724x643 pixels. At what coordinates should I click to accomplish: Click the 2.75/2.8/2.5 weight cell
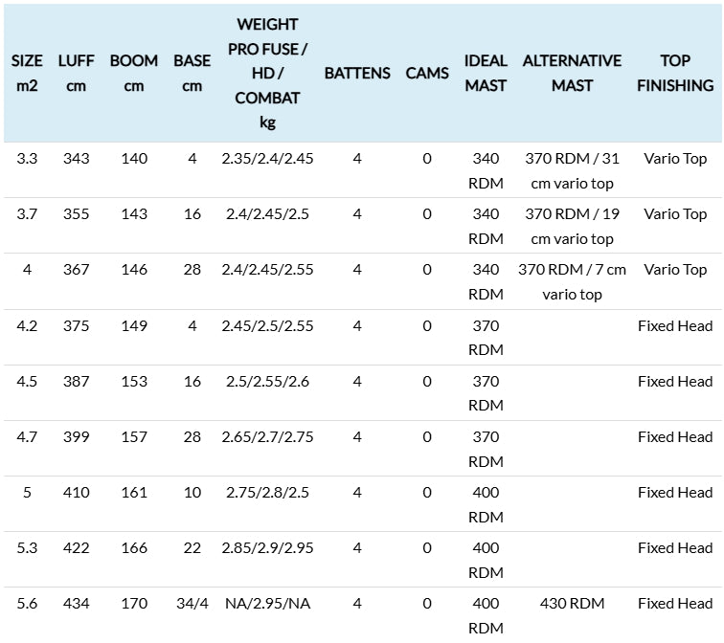pyautogui.click(x=267, y=493)
